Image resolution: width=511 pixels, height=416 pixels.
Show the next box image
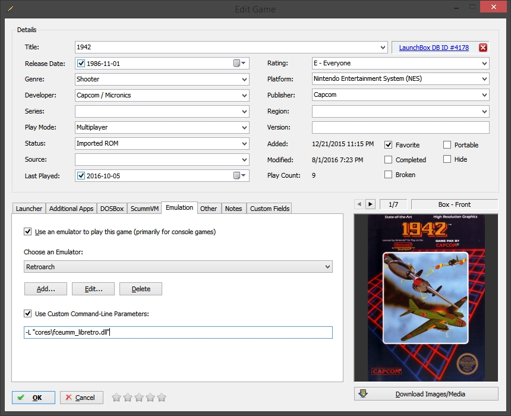[x=370, y=204]
